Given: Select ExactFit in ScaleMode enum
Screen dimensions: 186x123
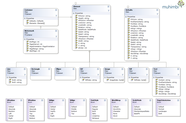Looking at the screenshot, I should (137, 113).
